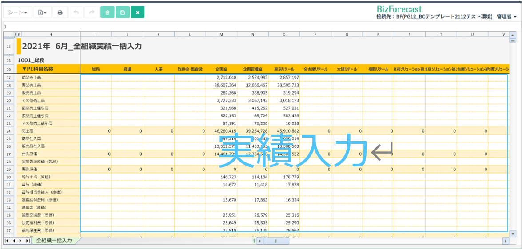The height and width of the screenshot is (249, 522).
Task: Click the green X close button
Action: (x=137, y=12)
